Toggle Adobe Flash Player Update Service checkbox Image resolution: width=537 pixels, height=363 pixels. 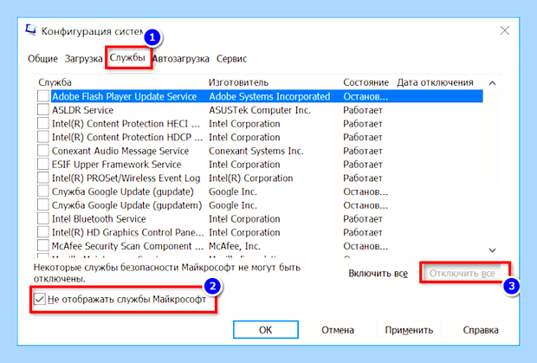coord(43,96)
